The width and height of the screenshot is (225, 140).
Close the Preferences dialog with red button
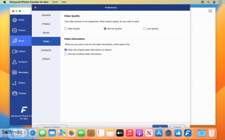coord(35,8)
